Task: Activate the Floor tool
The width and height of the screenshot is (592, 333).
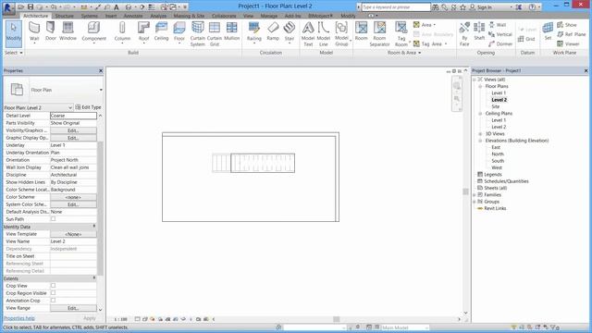Action: 179,32
